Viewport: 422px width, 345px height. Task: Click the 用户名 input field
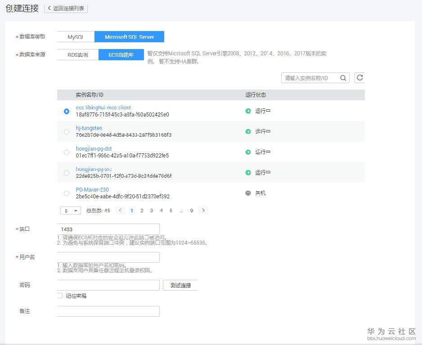click(108, 257)
